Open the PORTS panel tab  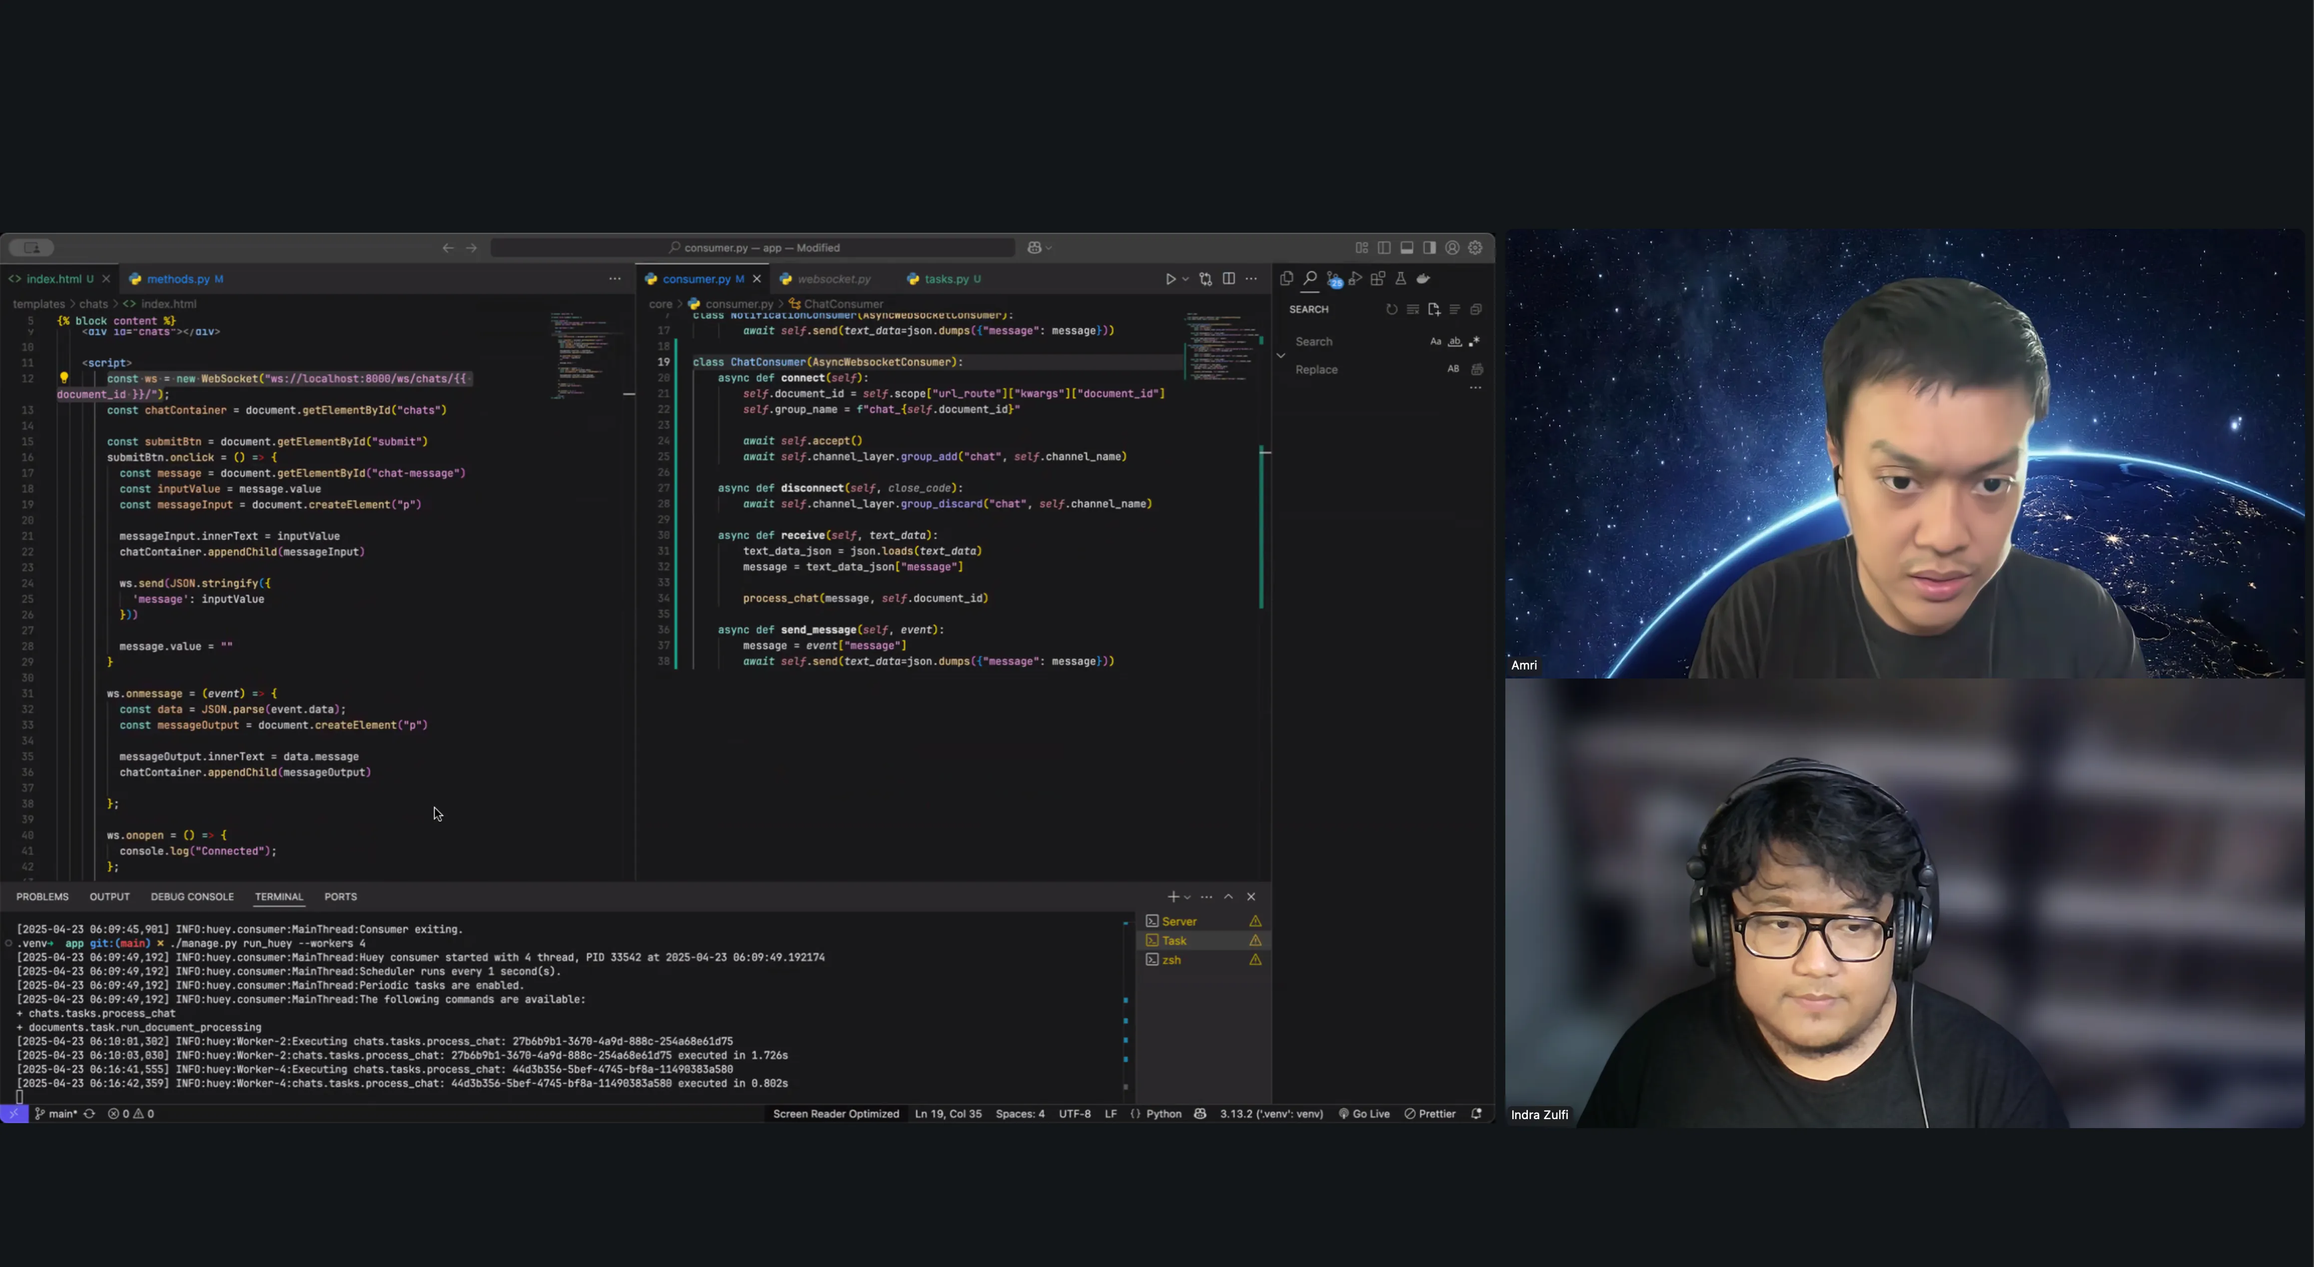tap(340, 897)
